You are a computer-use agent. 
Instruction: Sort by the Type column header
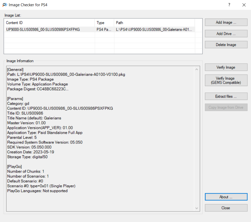coord(104,23)
